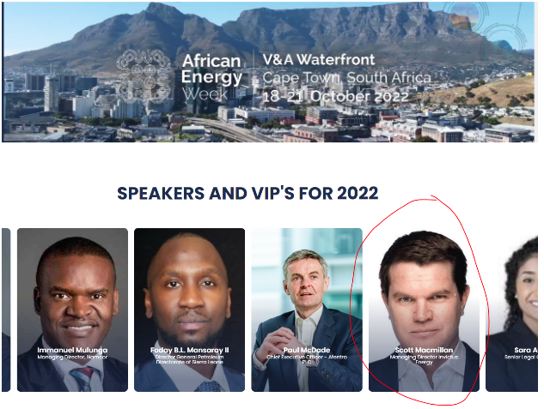
Task: Click the "SPEAKERS AND VIP'S FOR 2022" heading
Action: (248, 193)
